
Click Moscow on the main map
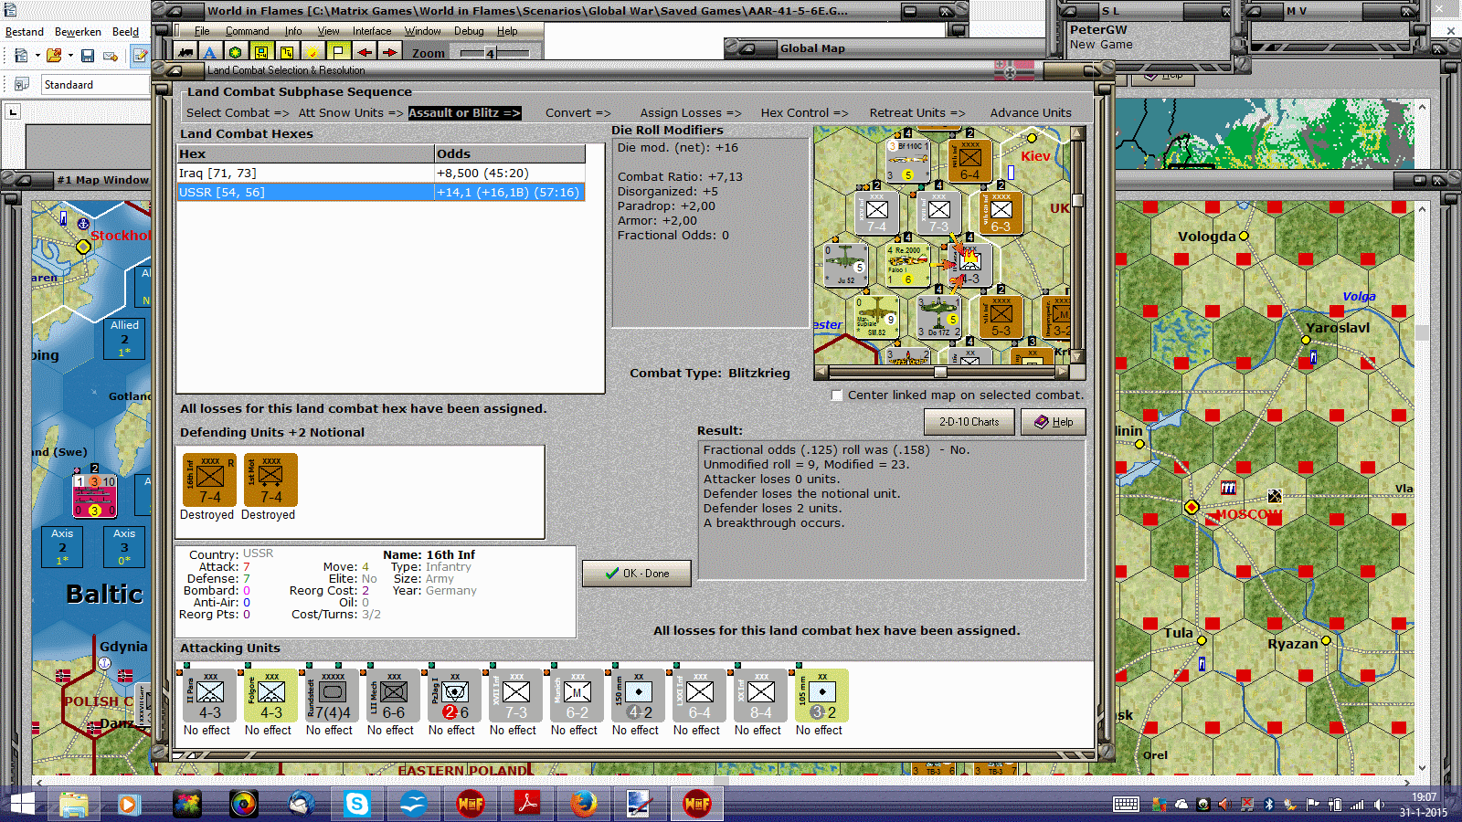[1192, 507]
